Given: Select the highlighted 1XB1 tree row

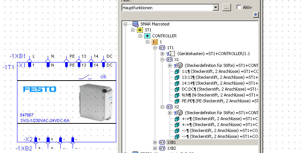Looking at the screenshot, I should pos(212,142).
